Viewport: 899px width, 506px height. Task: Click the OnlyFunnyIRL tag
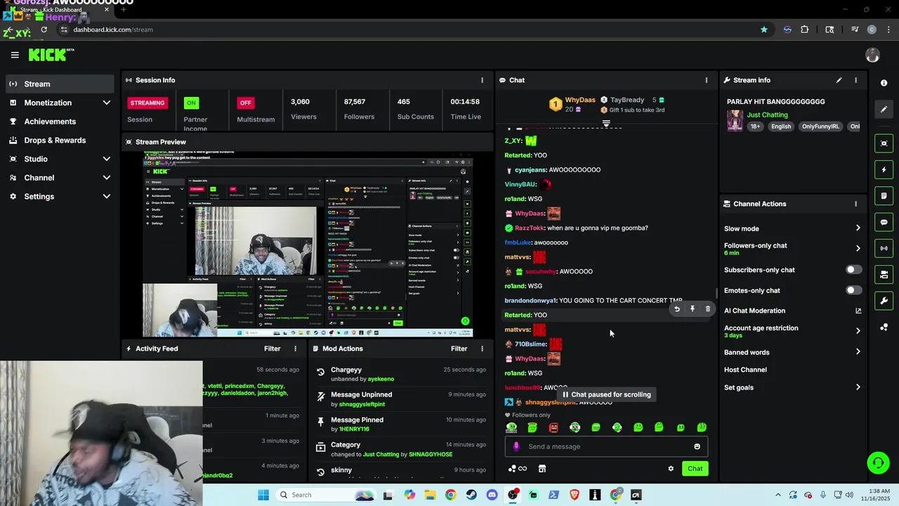(820, 126)
